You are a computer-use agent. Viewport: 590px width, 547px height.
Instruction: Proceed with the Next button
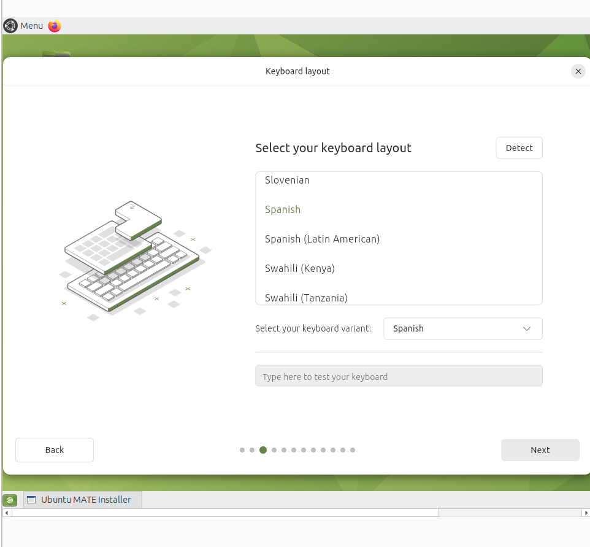[x=540, y=450]
